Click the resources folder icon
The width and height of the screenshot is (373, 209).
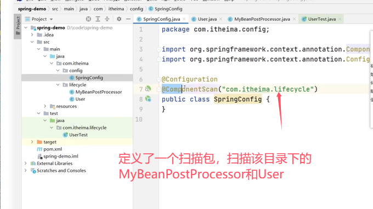52,106
